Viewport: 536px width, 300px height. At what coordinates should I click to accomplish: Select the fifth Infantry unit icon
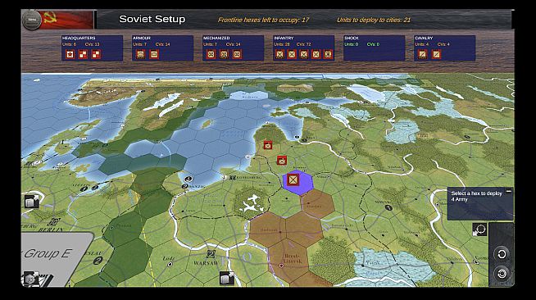[x=328, y=54]
